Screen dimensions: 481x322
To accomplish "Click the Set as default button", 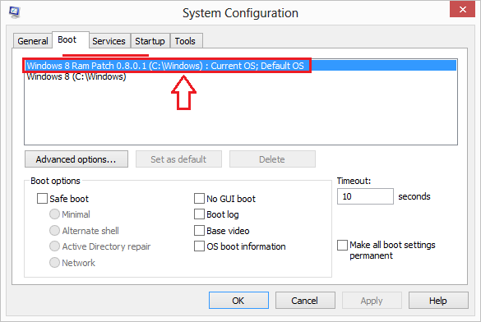I will coord(178,159).
